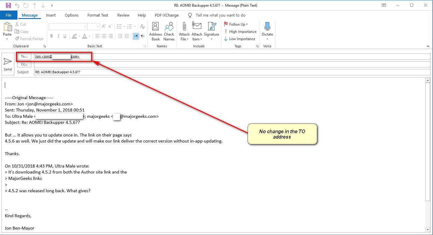
Task: Click the Cut scissors command
Action: pyautogui.click(x=20, y=24)
